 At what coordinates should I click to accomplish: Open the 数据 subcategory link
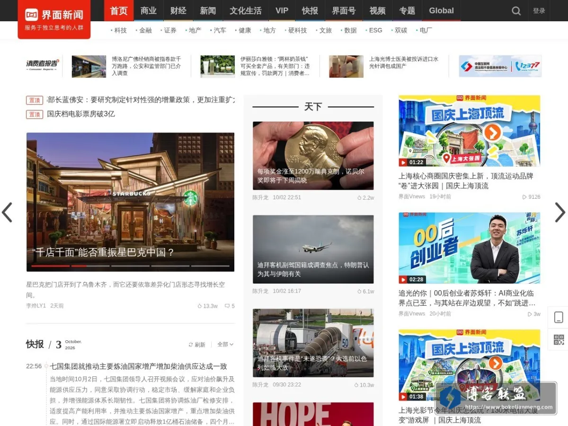point(351,30)
